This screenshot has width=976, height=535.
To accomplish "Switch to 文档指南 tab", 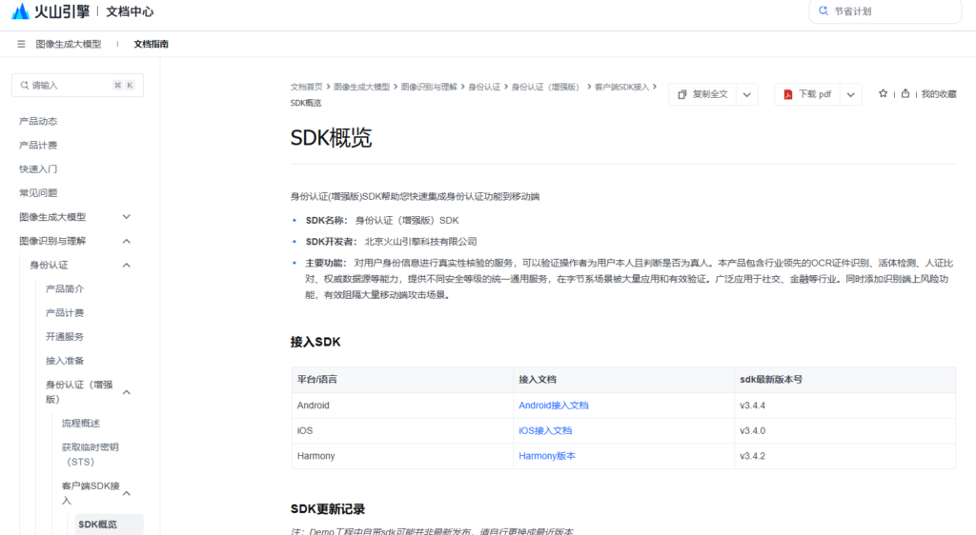I will pyautogui.click(x=152, y=44).
